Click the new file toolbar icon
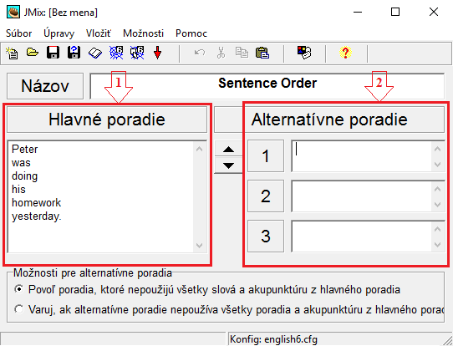Screen dimensions: 453x346 (x=12, y=53)
